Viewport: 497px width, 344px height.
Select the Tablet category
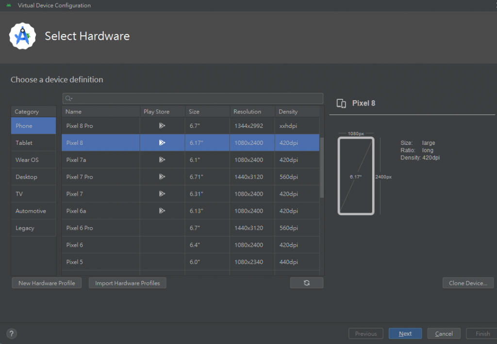(x=33, y=143)
